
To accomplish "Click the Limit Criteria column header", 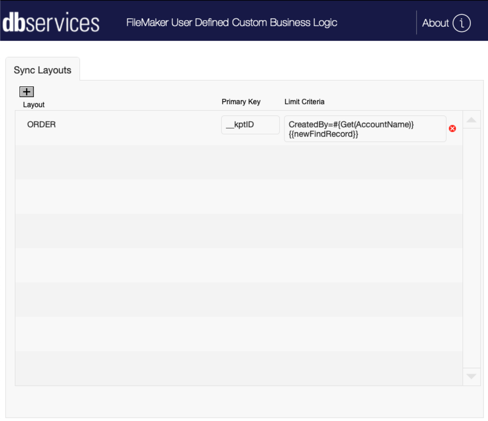I will [x=304, y=102].
